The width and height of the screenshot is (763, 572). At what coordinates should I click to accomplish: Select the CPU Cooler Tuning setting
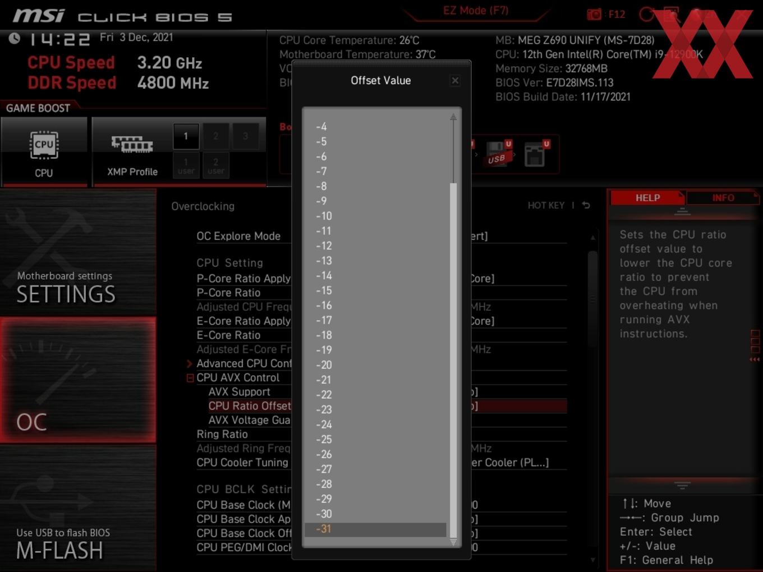(x=242, y=463)
